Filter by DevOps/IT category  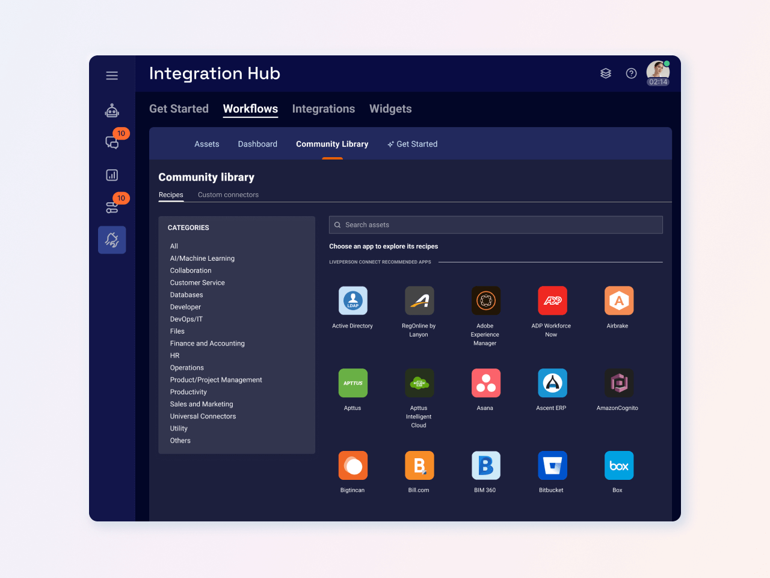186,319
